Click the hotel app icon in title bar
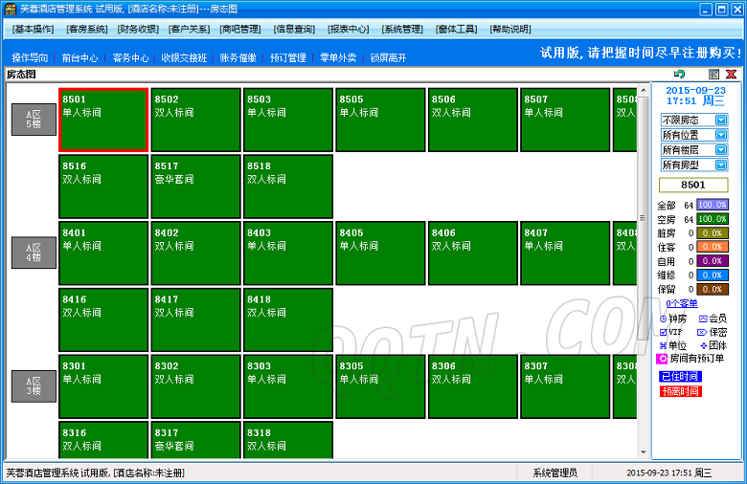 pos(10,9)
